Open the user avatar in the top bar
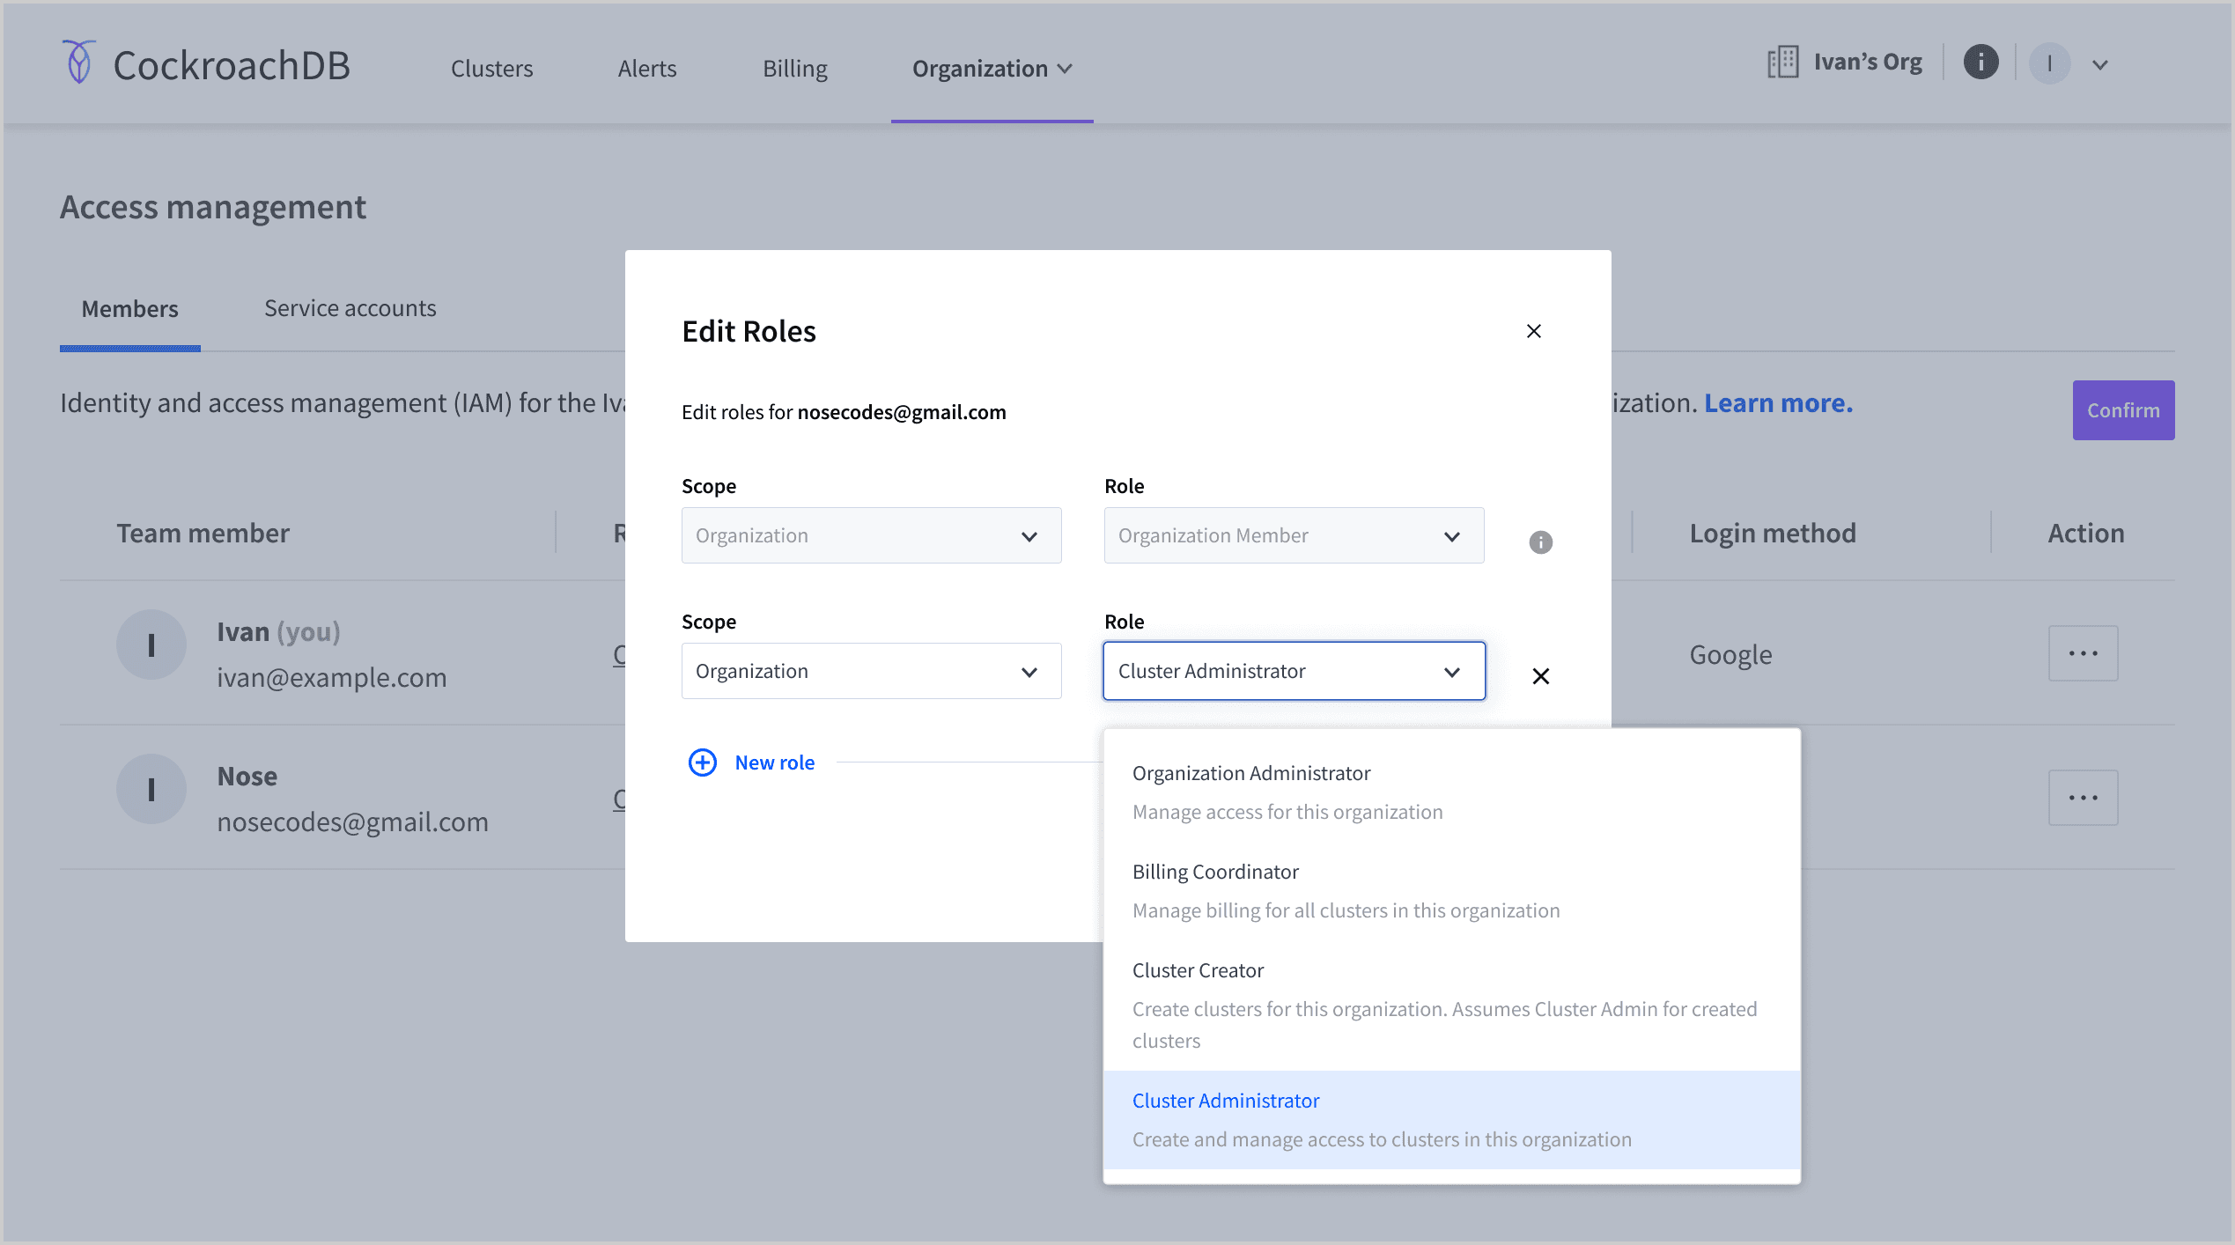 click(x=2049, y=63)
